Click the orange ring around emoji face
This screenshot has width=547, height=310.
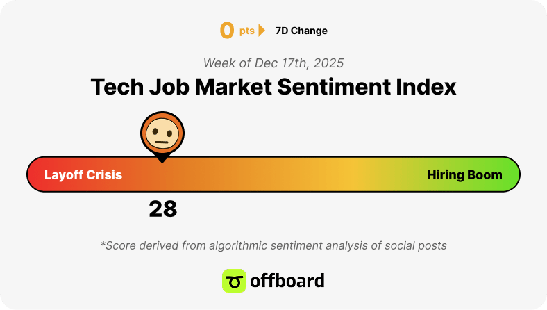coord(162,115)
